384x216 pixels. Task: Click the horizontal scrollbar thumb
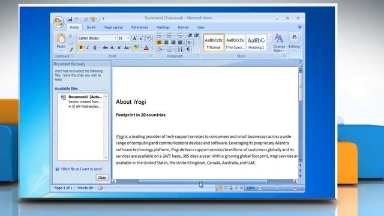pos(203,181)
